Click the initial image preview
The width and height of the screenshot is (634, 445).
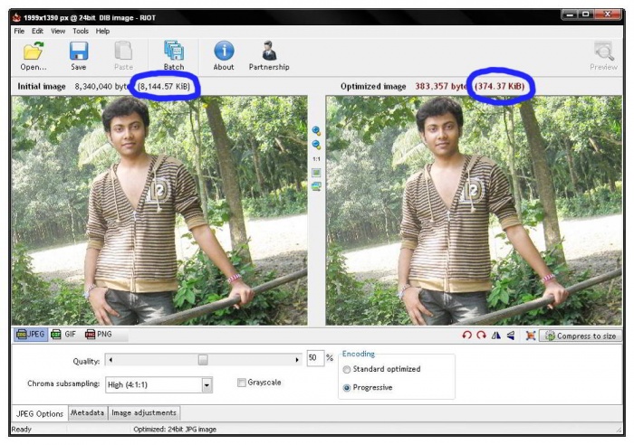click(159, 211)
